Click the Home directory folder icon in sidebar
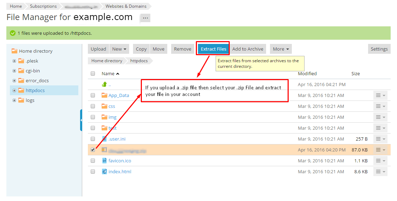 click(x=14, y=51)
